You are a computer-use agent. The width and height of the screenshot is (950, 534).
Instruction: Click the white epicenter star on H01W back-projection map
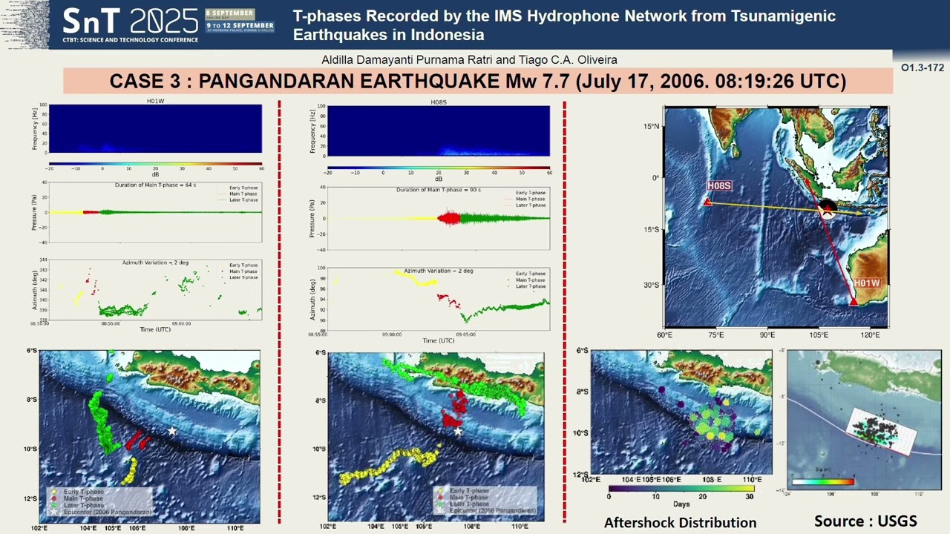[x=171, y=431]
